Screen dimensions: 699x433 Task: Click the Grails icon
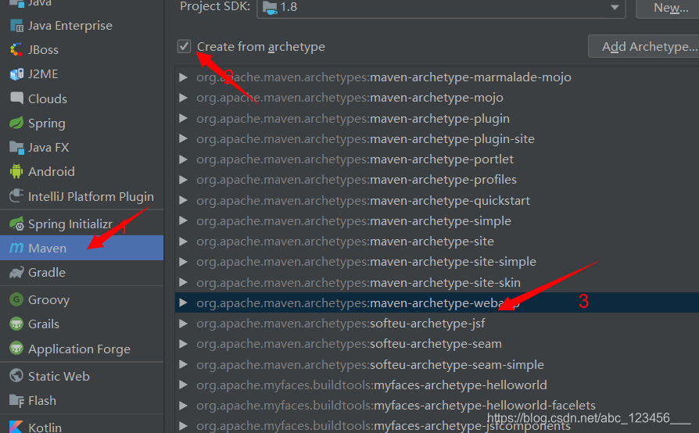[x=16, y=324]
